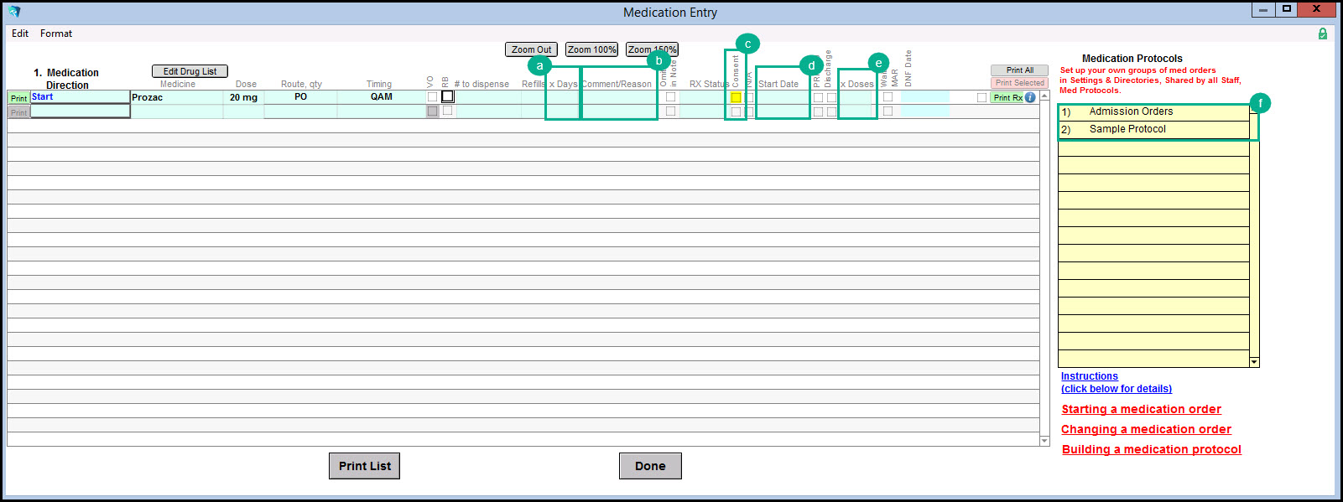This screenshot has width=1343, height=502.
Task: Maximize the Medication Entry window
Action: pyautogui.click(x=1286, y=9)
